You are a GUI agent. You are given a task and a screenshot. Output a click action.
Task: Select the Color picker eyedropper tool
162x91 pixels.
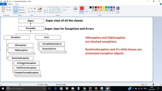pyautogui.click(x=32, y=12)
